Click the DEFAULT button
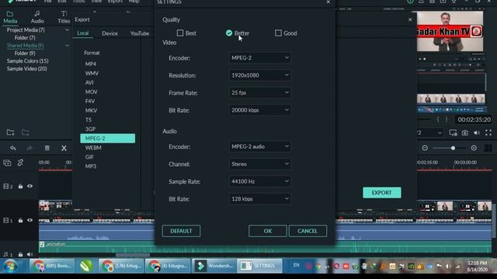 (x=181, y=231)
